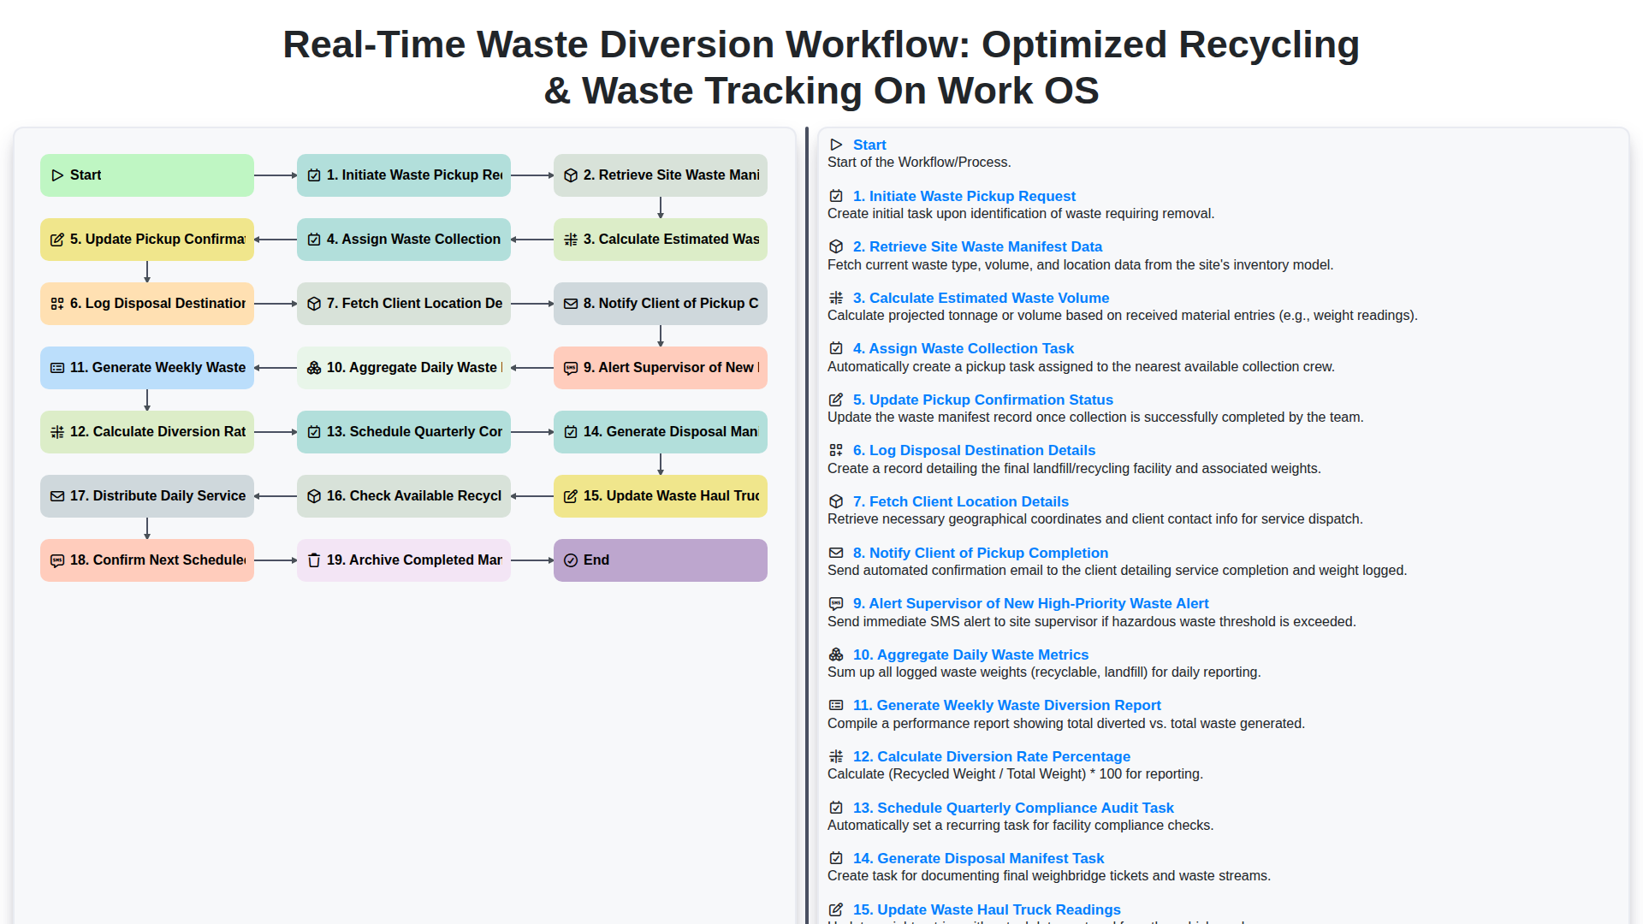Screen dimensions: 1643x924
Task: Click node 13 Schedule Quarterly Compliance
Action: 403,432
